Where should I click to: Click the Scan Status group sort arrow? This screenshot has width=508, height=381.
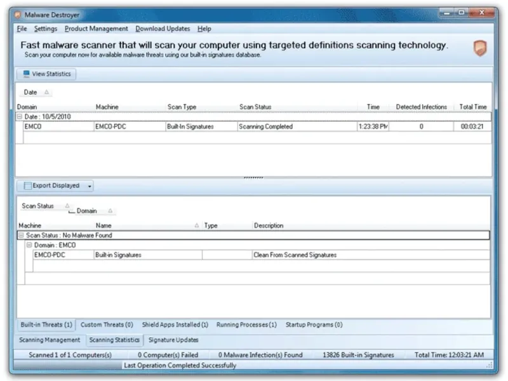coord(67,206)
